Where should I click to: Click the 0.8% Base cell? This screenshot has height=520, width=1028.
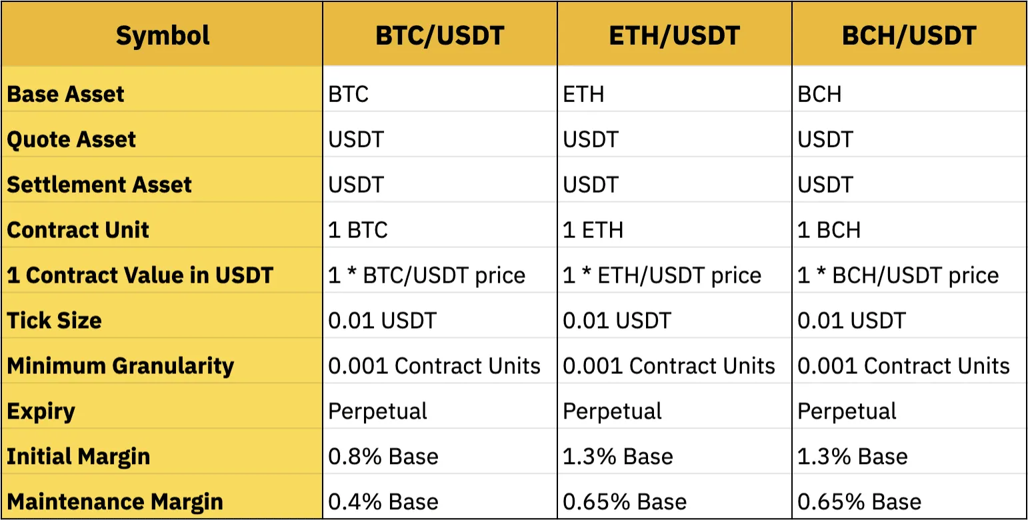click(x=383, y=457)
